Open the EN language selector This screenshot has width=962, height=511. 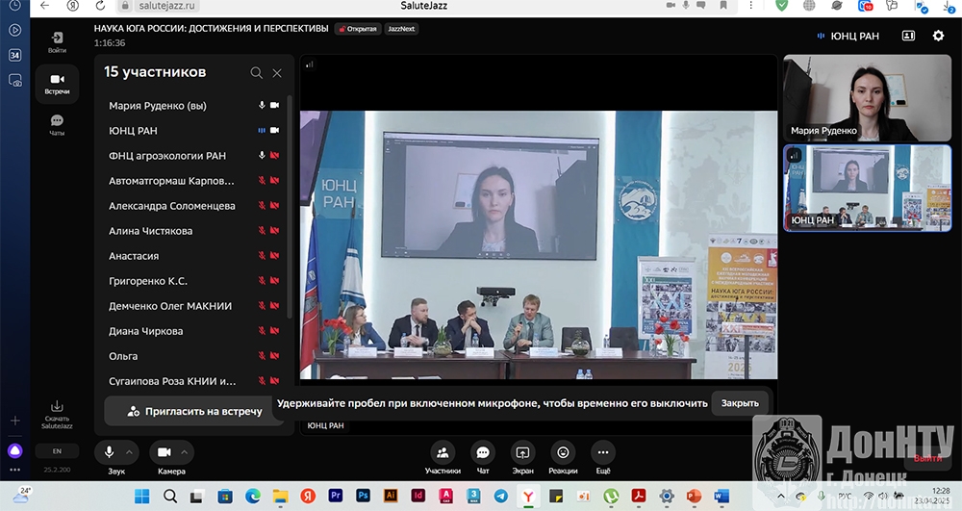(x=57, y=450)
